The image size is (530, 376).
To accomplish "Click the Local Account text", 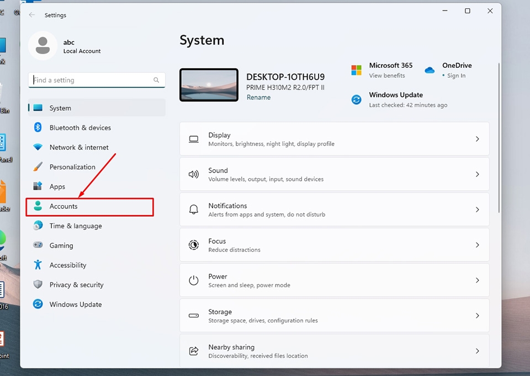I will 82,51.
